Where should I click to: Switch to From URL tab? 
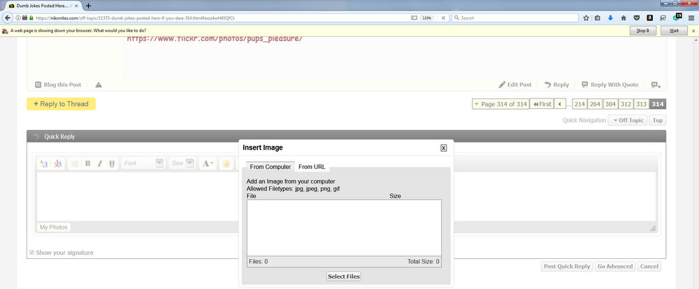click(312, 167)
